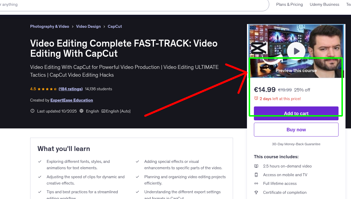Click the video icon next to '2.5 hours on-demand video'
The height and width of the screenshot is (199, 351).
[256, 166]
